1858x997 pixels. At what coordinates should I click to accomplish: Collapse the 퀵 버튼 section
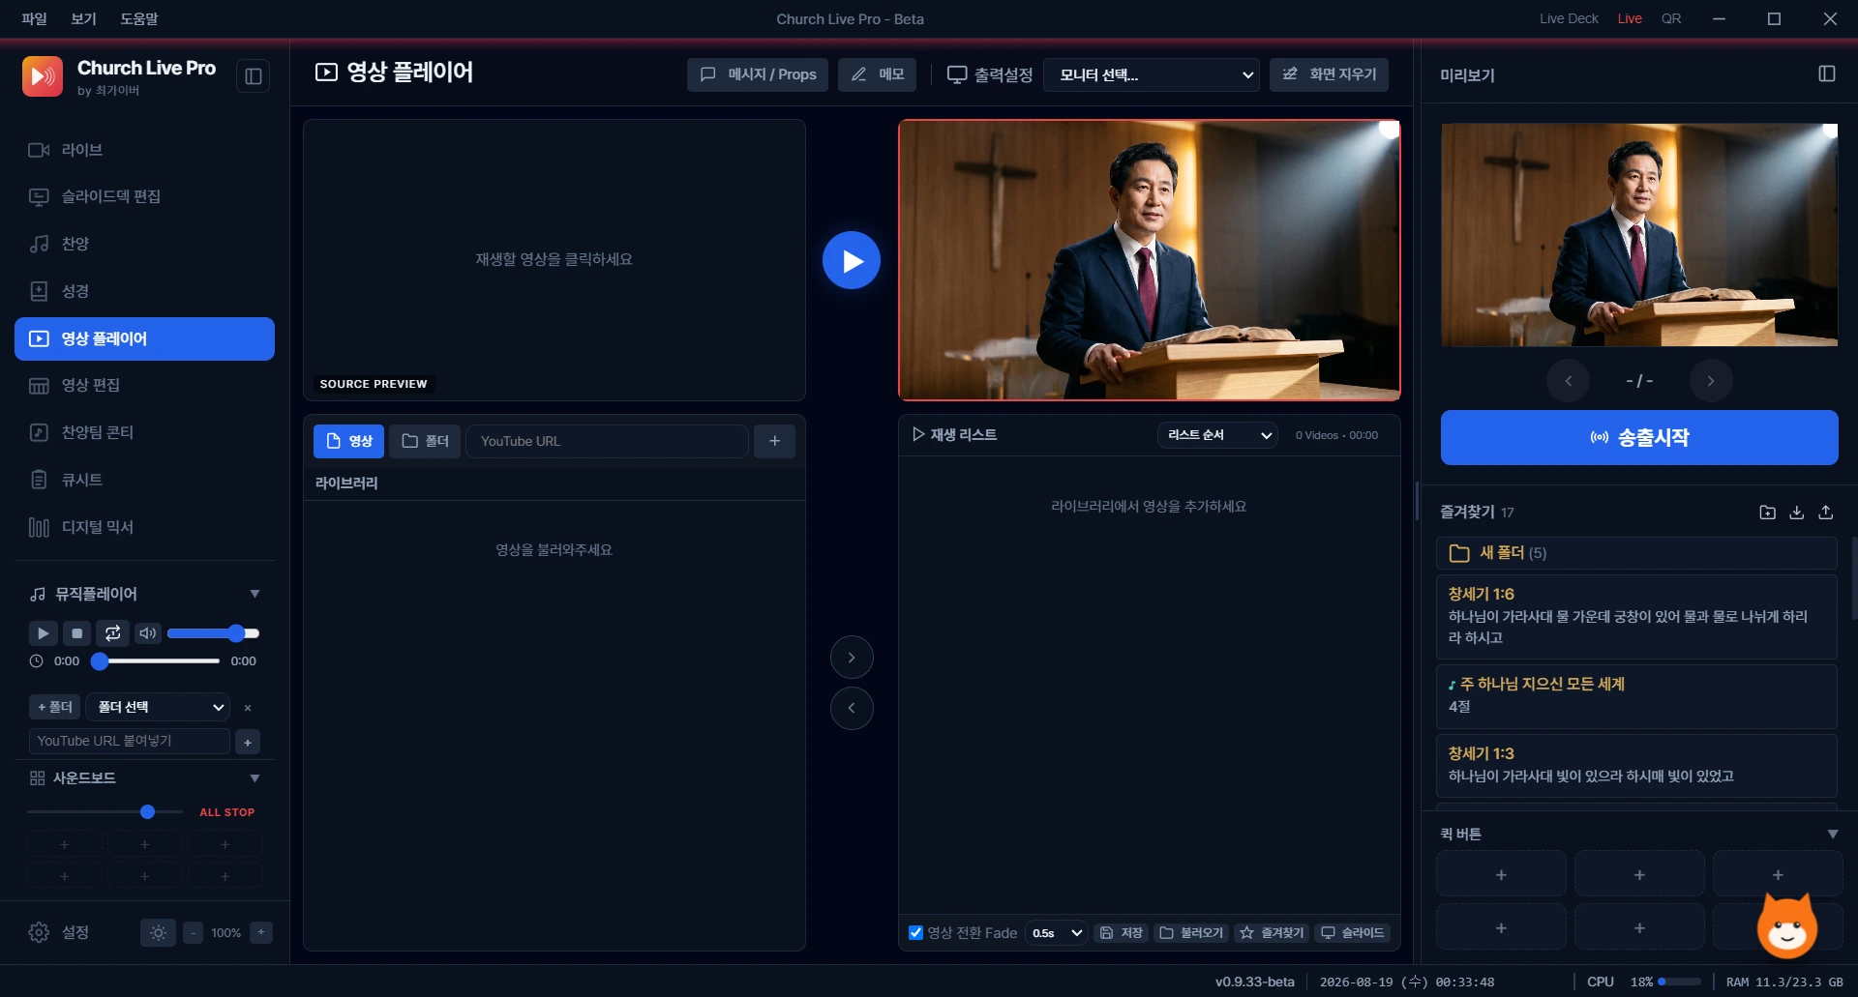tap(1832, 834)
